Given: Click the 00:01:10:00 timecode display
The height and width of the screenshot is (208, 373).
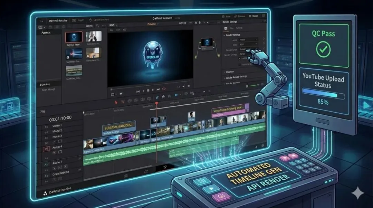Looking at the screenshot, I should tap(60, 119).
